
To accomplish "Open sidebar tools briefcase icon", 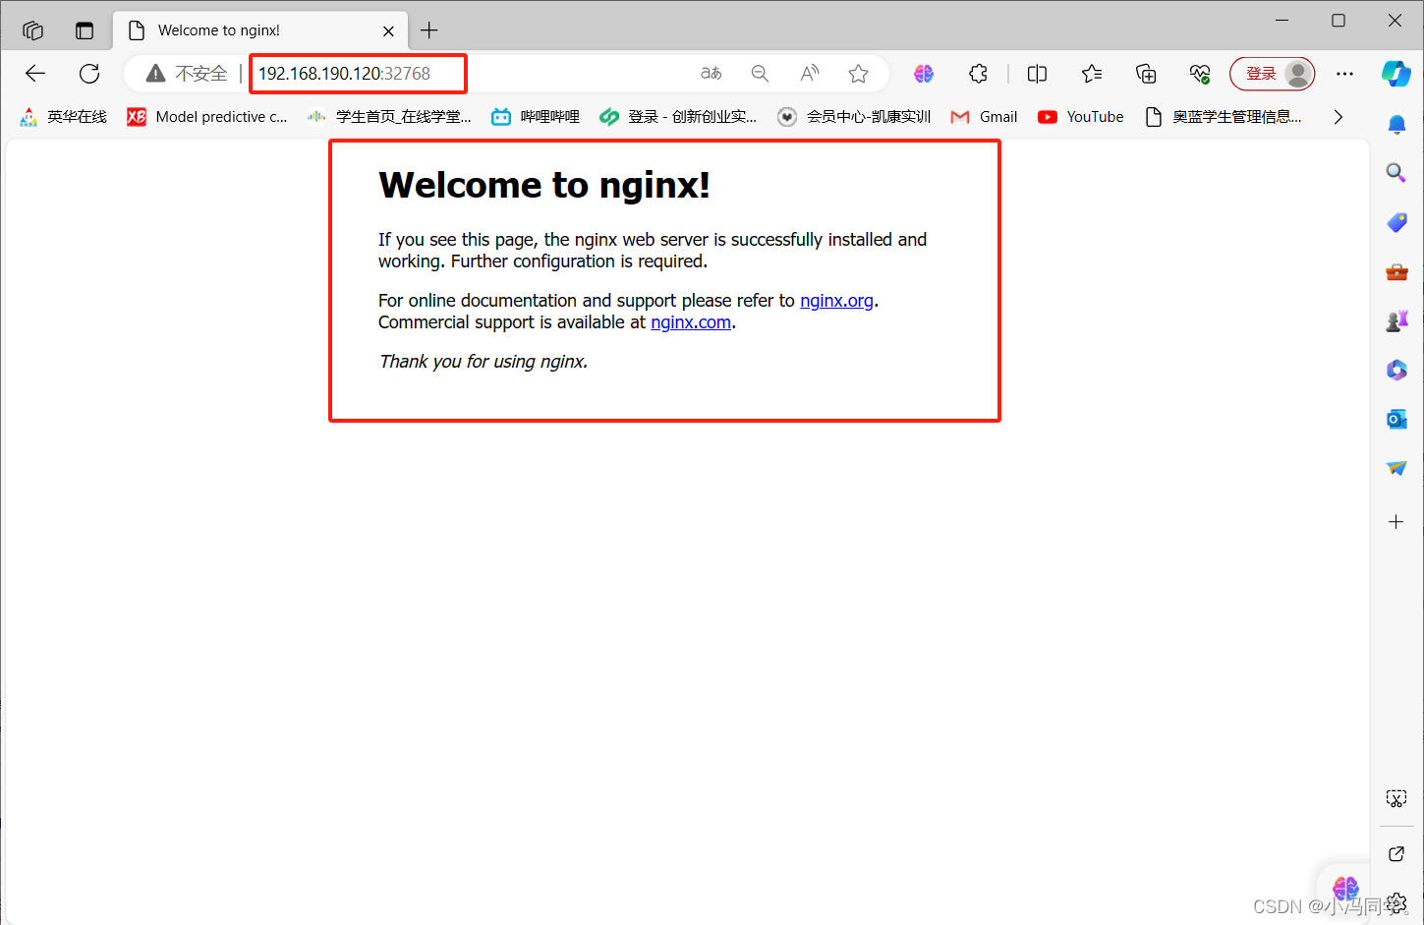I will click(x=1396, y=272).
